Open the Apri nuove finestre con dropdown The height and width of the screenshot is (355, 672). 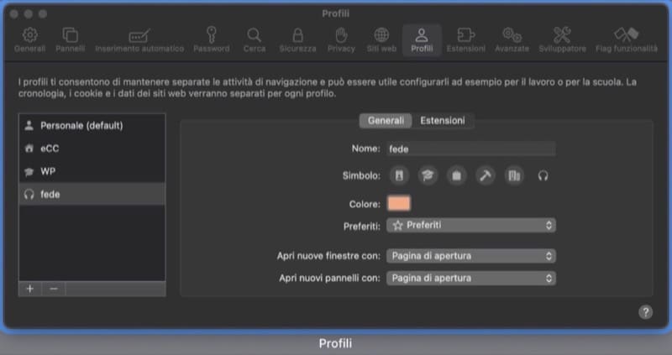471,256
